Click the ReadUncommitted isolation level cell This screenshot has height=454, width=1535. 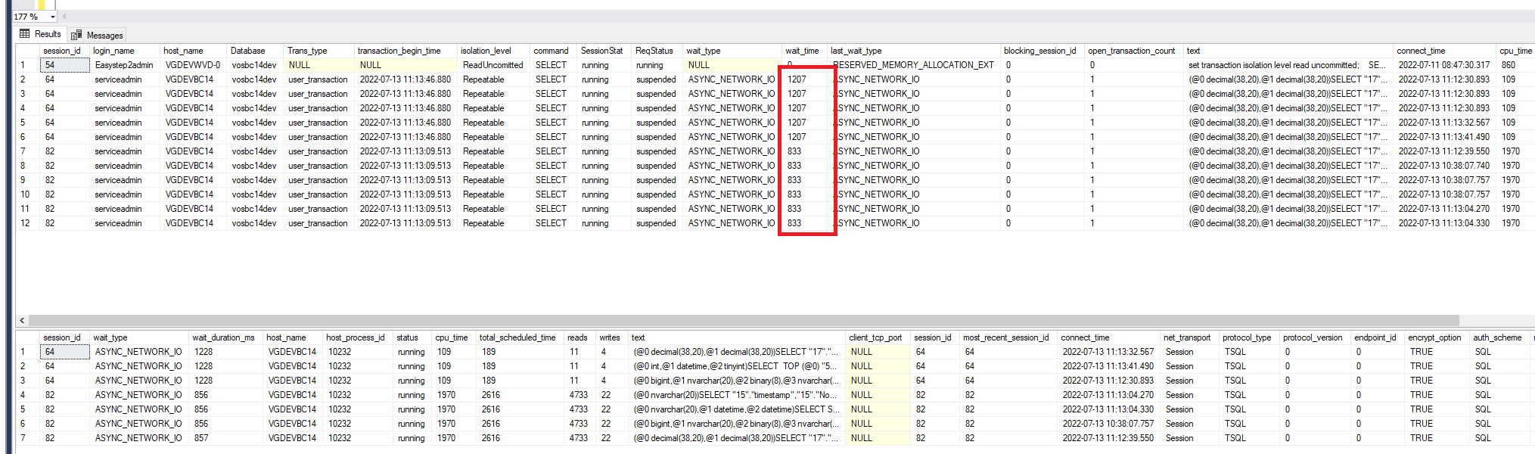pos(493,65)
